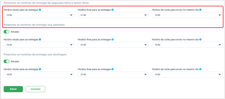Click info icon beside Sunday initial delivery time
Viewport: 225px width, 99px height.
40,69
